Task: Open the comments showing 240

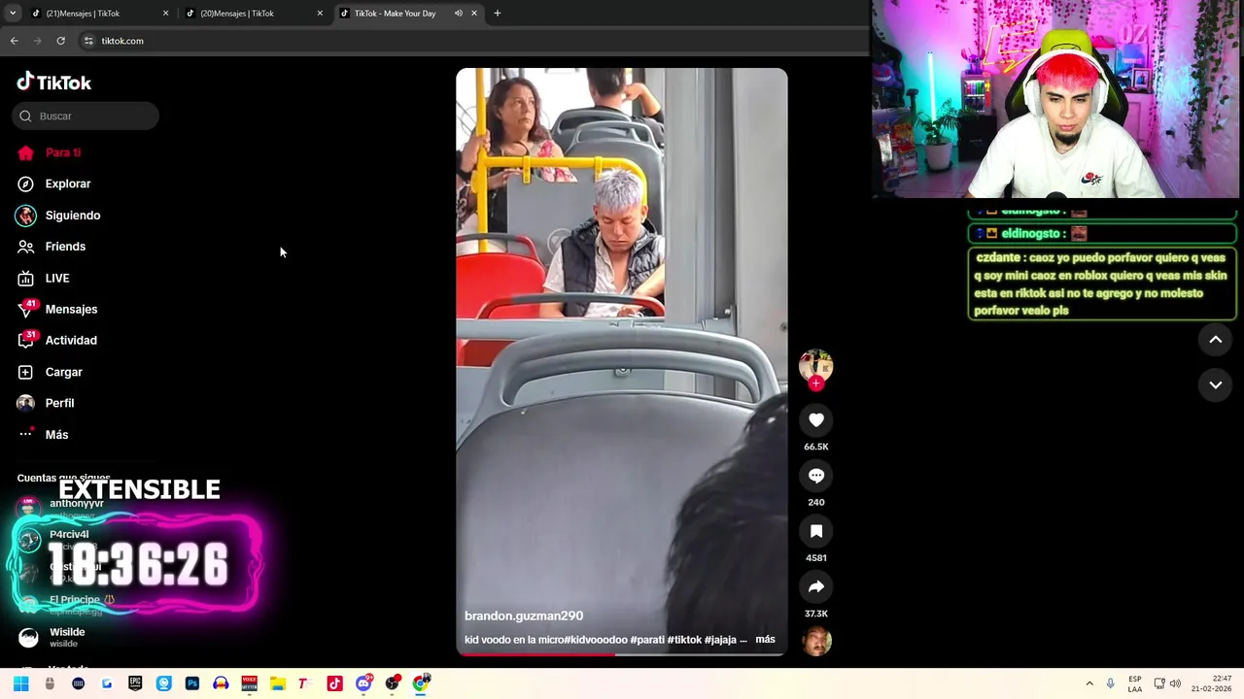Action: pyautogui.click(x=816, y=476)
